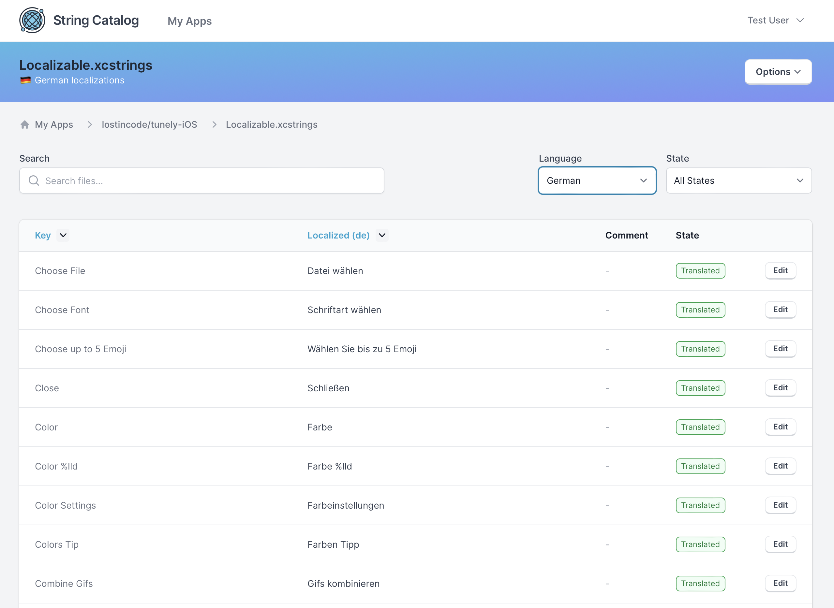Edit the Color %lld string

pos(780,466)
